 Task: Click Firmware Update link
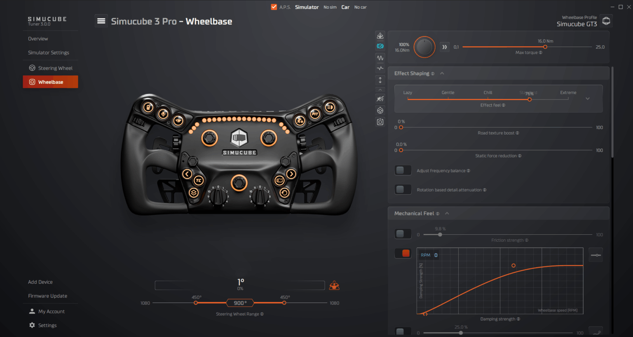point(47,296)
